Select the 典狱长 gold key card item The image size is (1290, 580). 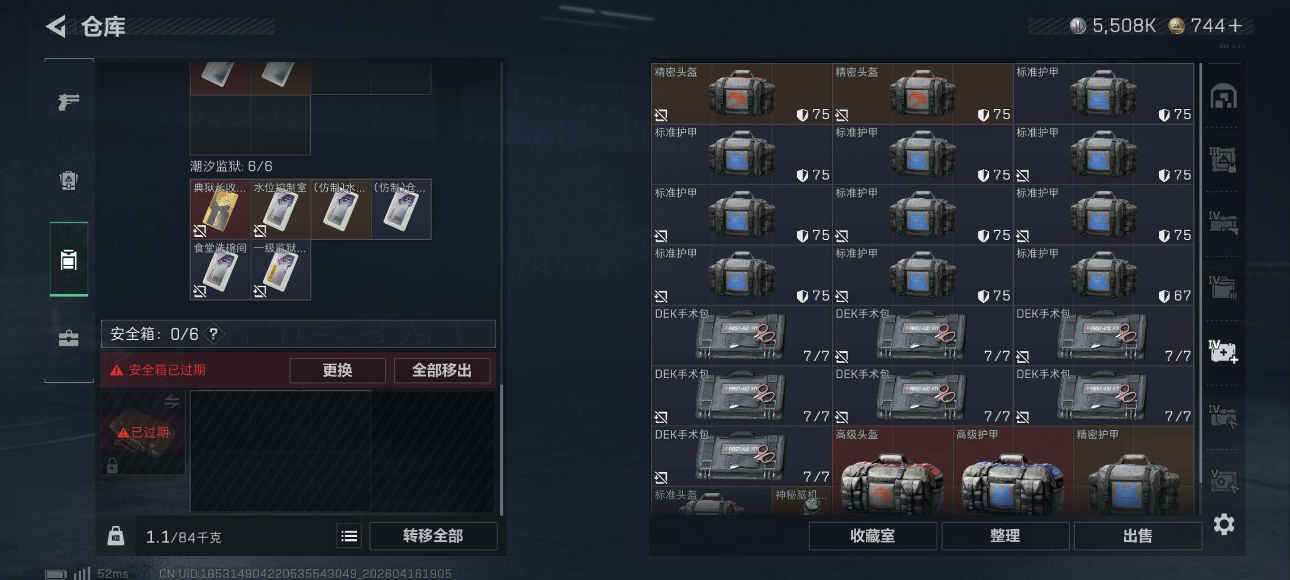click(220, 209)
